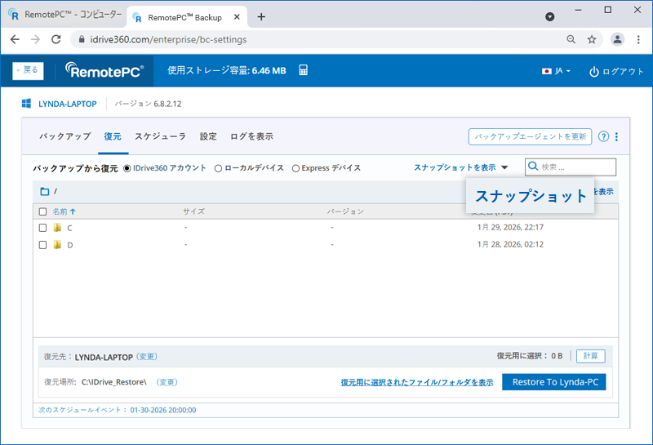This screenshot has height=445, width=653.
Task: Select the IDrive360 アカウント radio button
Action: pos(127,168)
